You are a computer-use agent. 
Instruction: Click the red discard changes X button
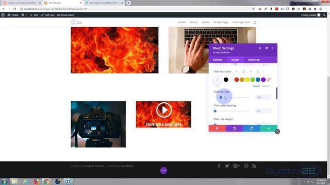[217, 128]
